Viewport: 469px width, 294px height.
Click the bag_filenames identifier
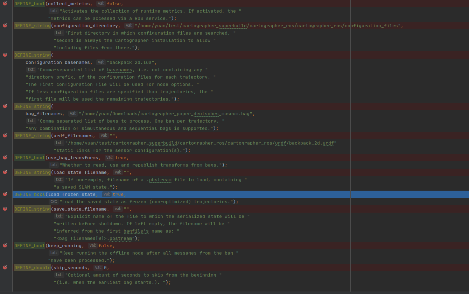point(44,113)
